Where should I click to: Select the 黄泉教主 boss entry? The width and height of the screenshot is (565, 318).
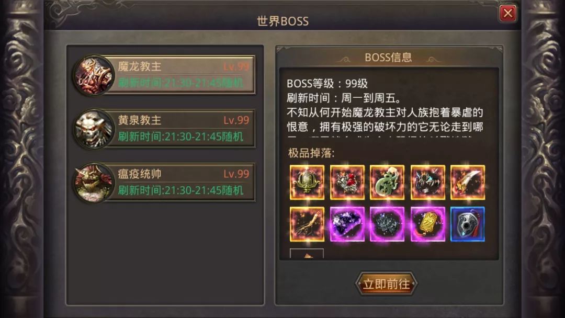pos(164,129)
